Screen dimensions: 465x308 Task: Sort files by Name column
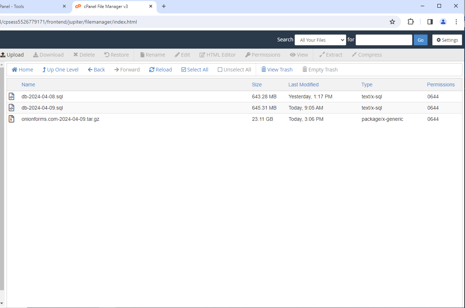point(28,85)
